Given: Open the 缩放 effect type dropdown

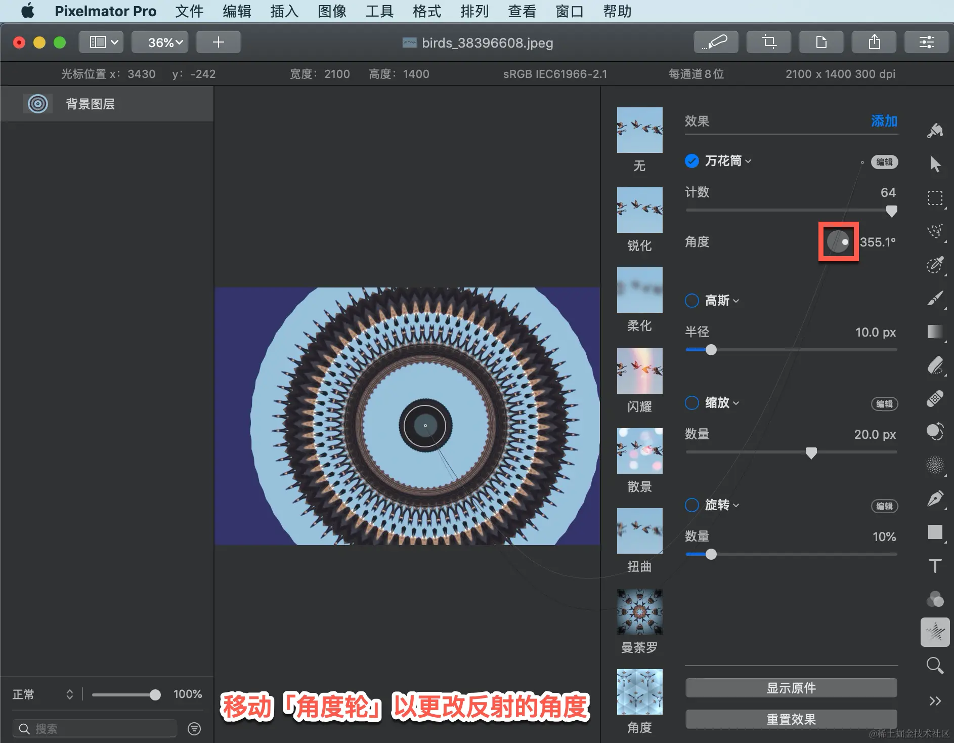Looking at the screenshot, I should (x=722, y=403).
